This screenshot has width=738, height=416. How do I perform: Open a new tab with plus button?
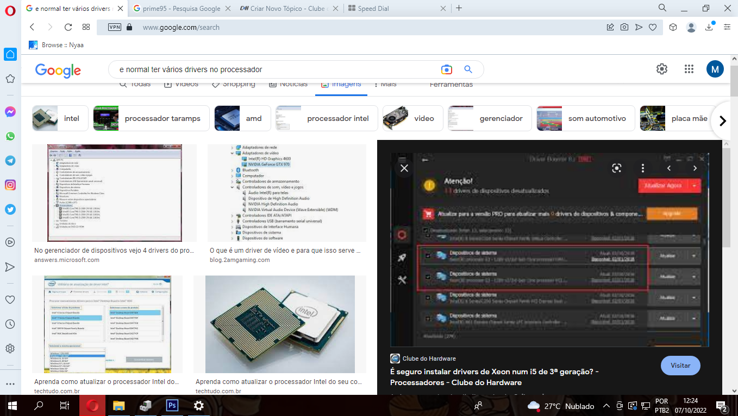tap(459, 8)
